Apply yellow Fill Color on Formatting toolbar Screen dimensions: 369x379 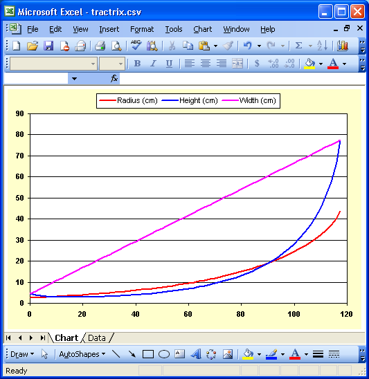tap(309, 64)
